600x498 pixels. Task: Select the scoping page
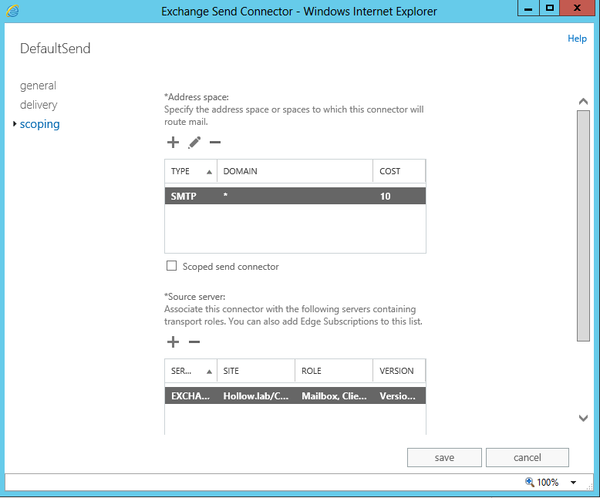40,124
